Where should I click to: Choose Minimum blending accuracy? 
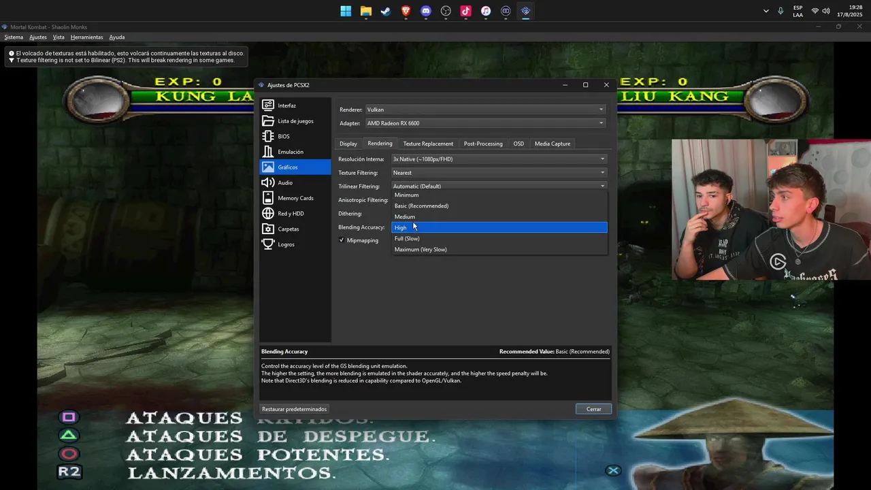[x=499, y=195]
